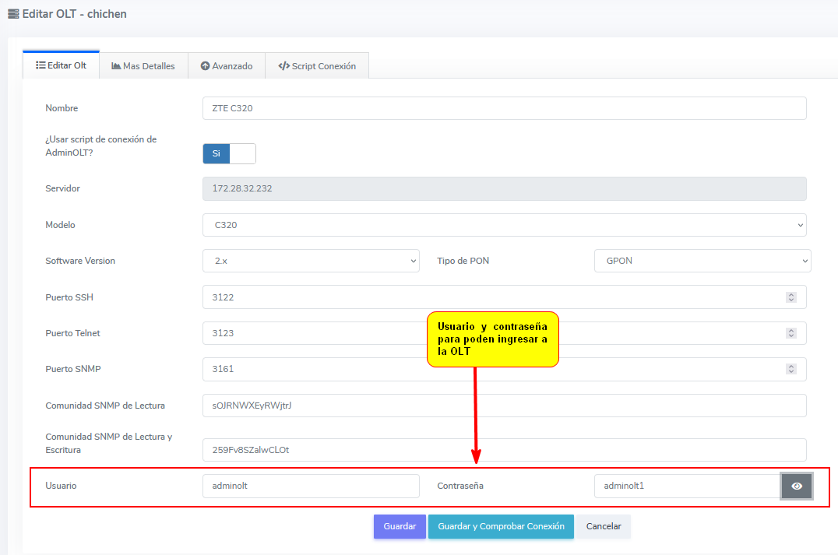838x555 pixels.
Task: Toggle the password visibility eye icon
Action: 797,487
